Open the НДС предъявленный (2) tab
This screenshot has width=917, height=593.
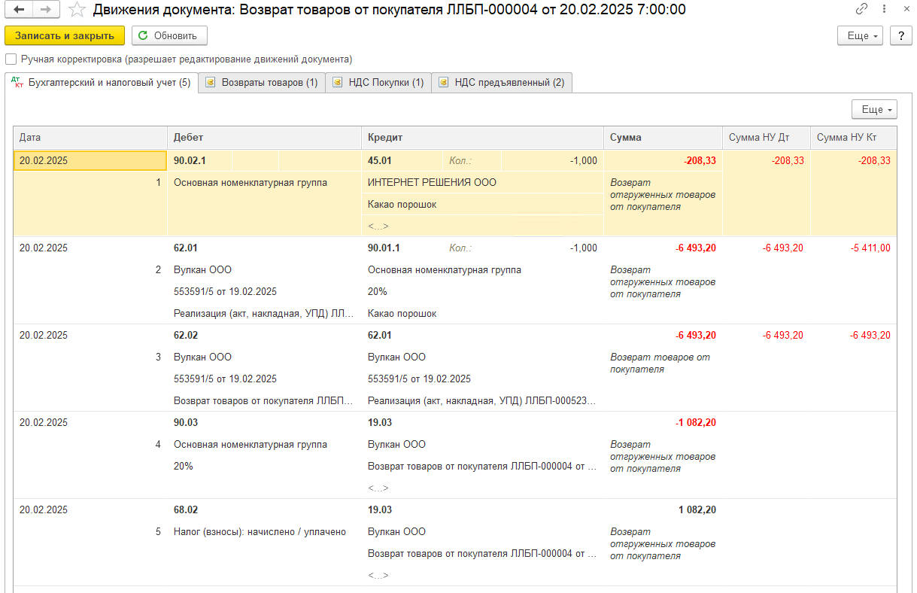503,83
